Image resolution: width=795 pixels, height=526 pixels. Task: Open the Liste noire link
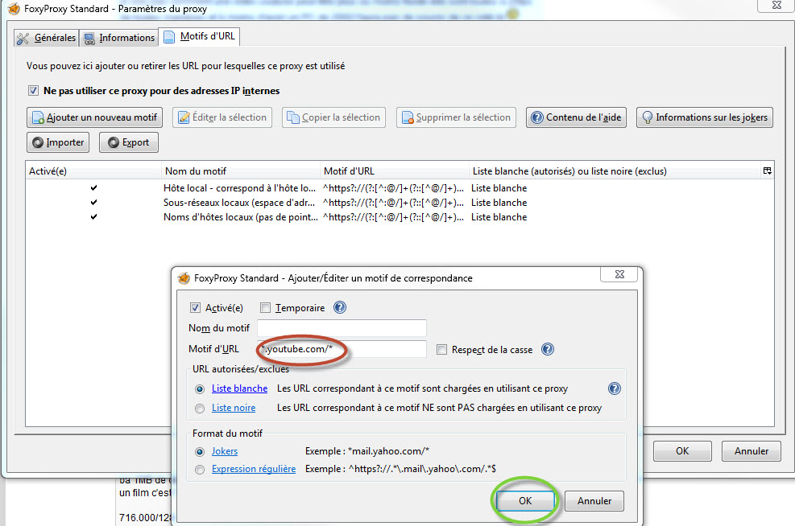pos(234,408)
